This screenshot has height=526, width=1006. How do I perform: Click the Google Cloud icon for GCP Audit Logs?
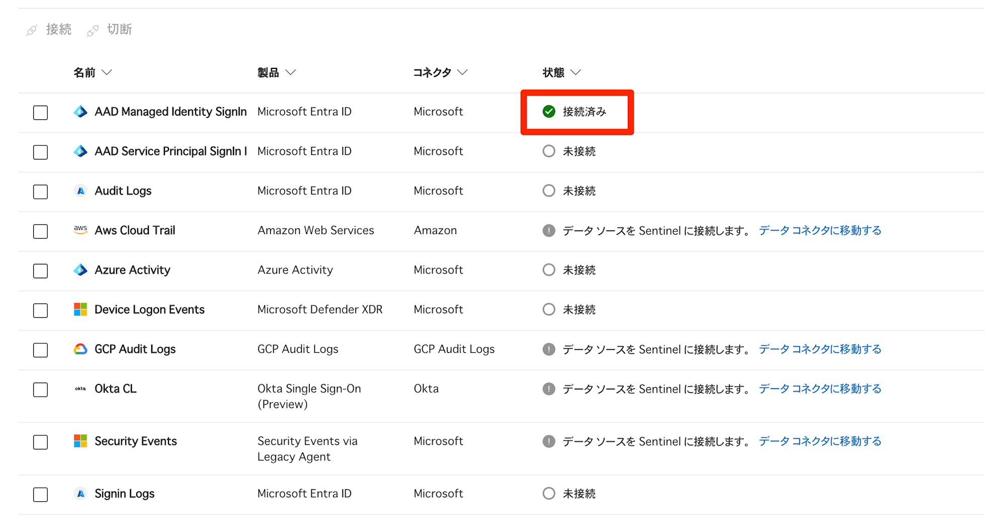80,349
